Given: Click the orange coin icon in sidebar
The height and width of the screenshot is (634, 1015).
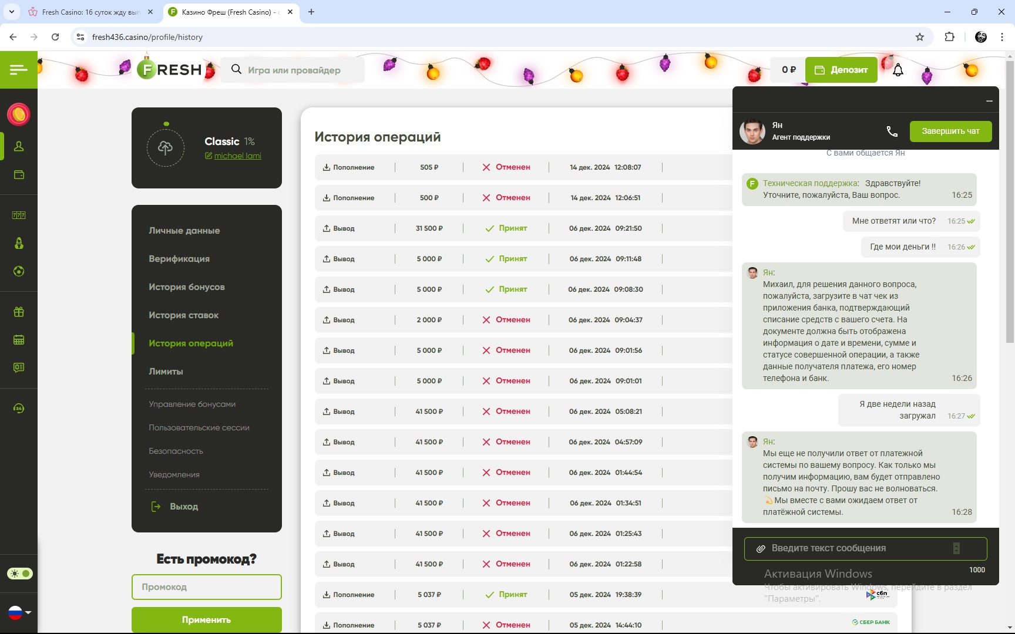Looking at the screenshot, I should point(19,114).
